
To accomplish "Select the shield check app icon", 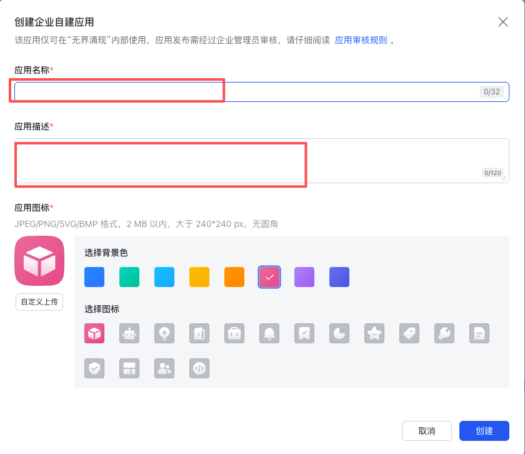I will point(94,368).
